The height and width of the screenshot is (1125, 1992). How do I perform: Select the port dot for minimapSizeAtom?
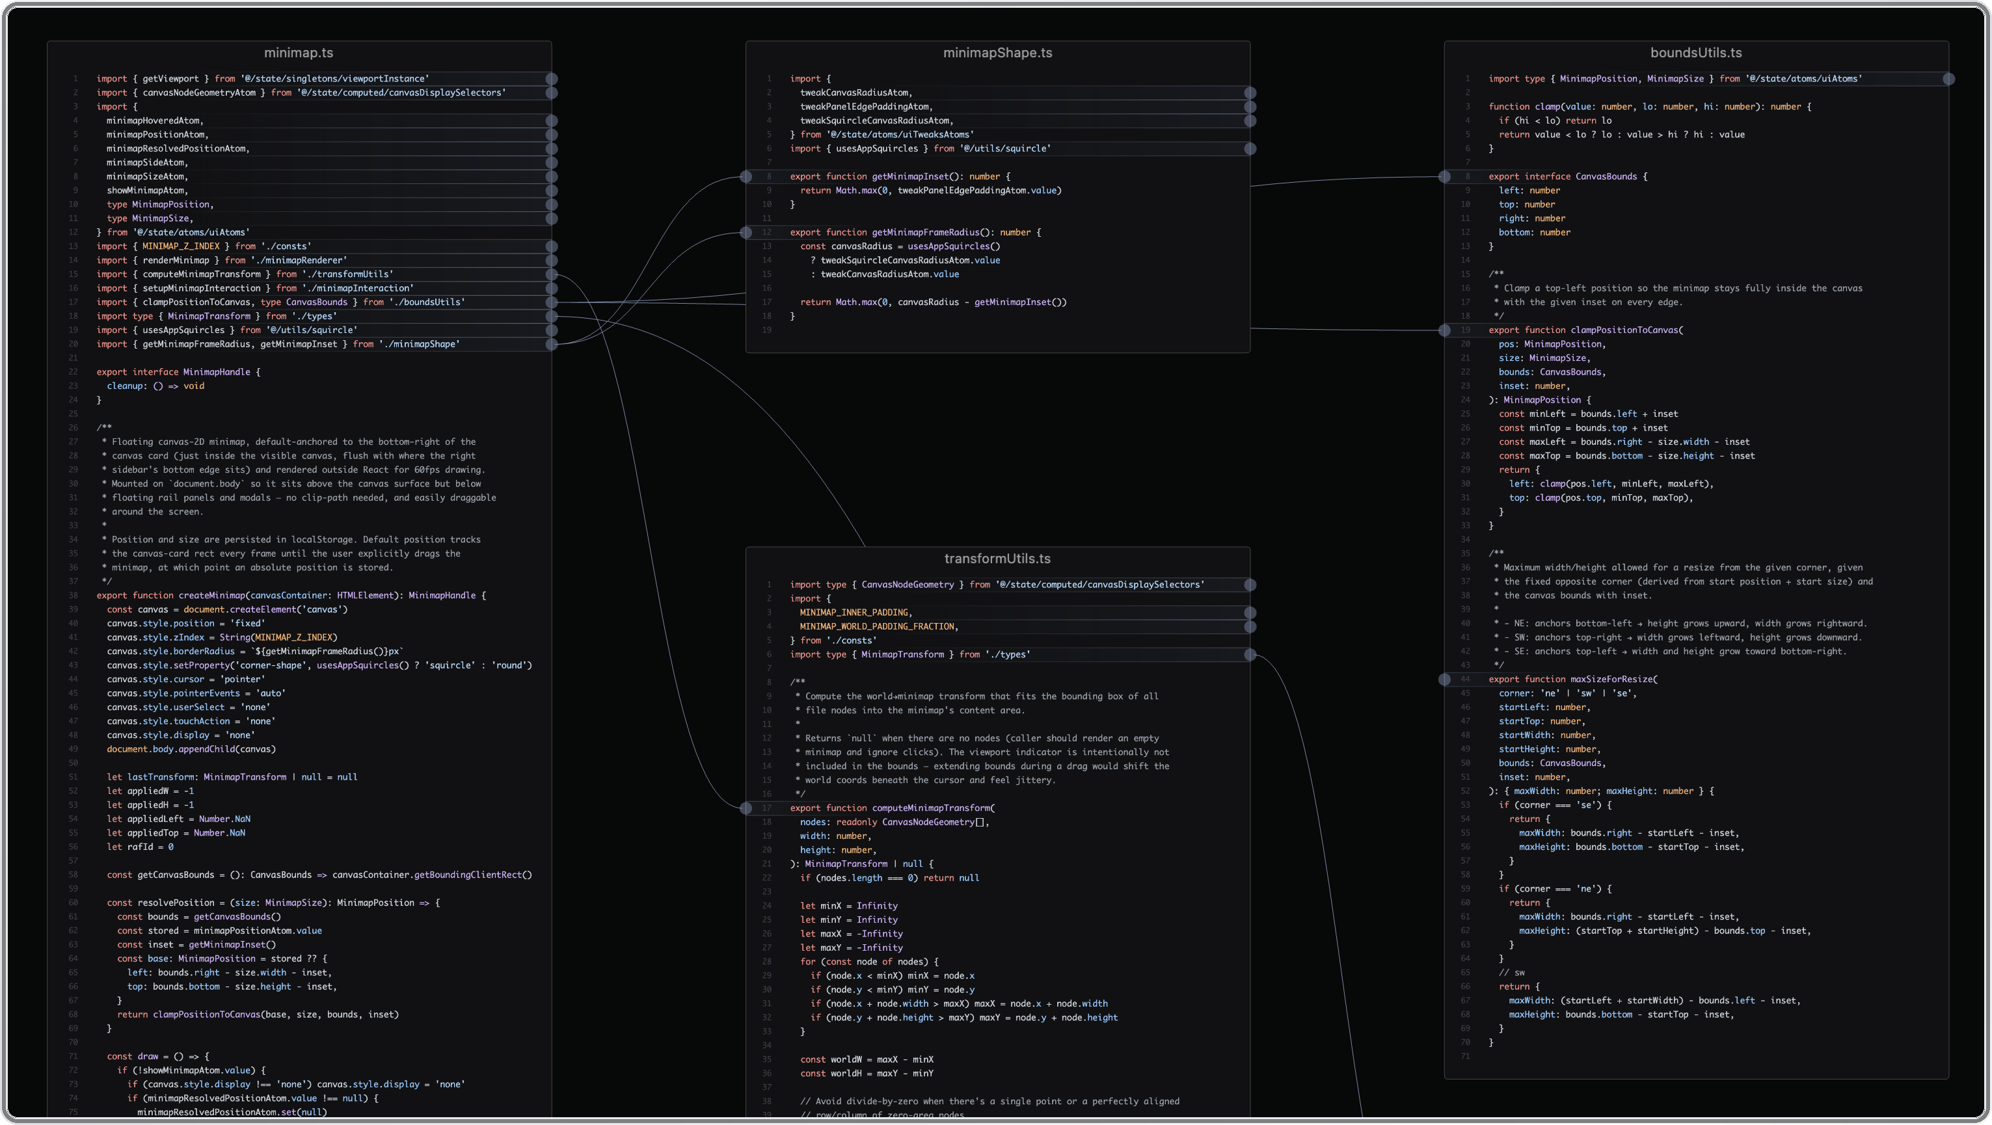click(552, 176)
